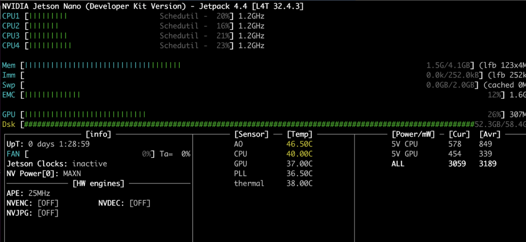Click the ALL average power 3189

point(488,164)
